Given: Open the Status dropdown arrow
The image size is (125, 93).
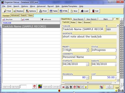Looking at the screenshot, I should (x=116, y=50).
